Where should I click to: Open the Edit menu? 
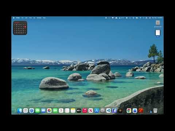pyautogui.click(x=26, y=18)
